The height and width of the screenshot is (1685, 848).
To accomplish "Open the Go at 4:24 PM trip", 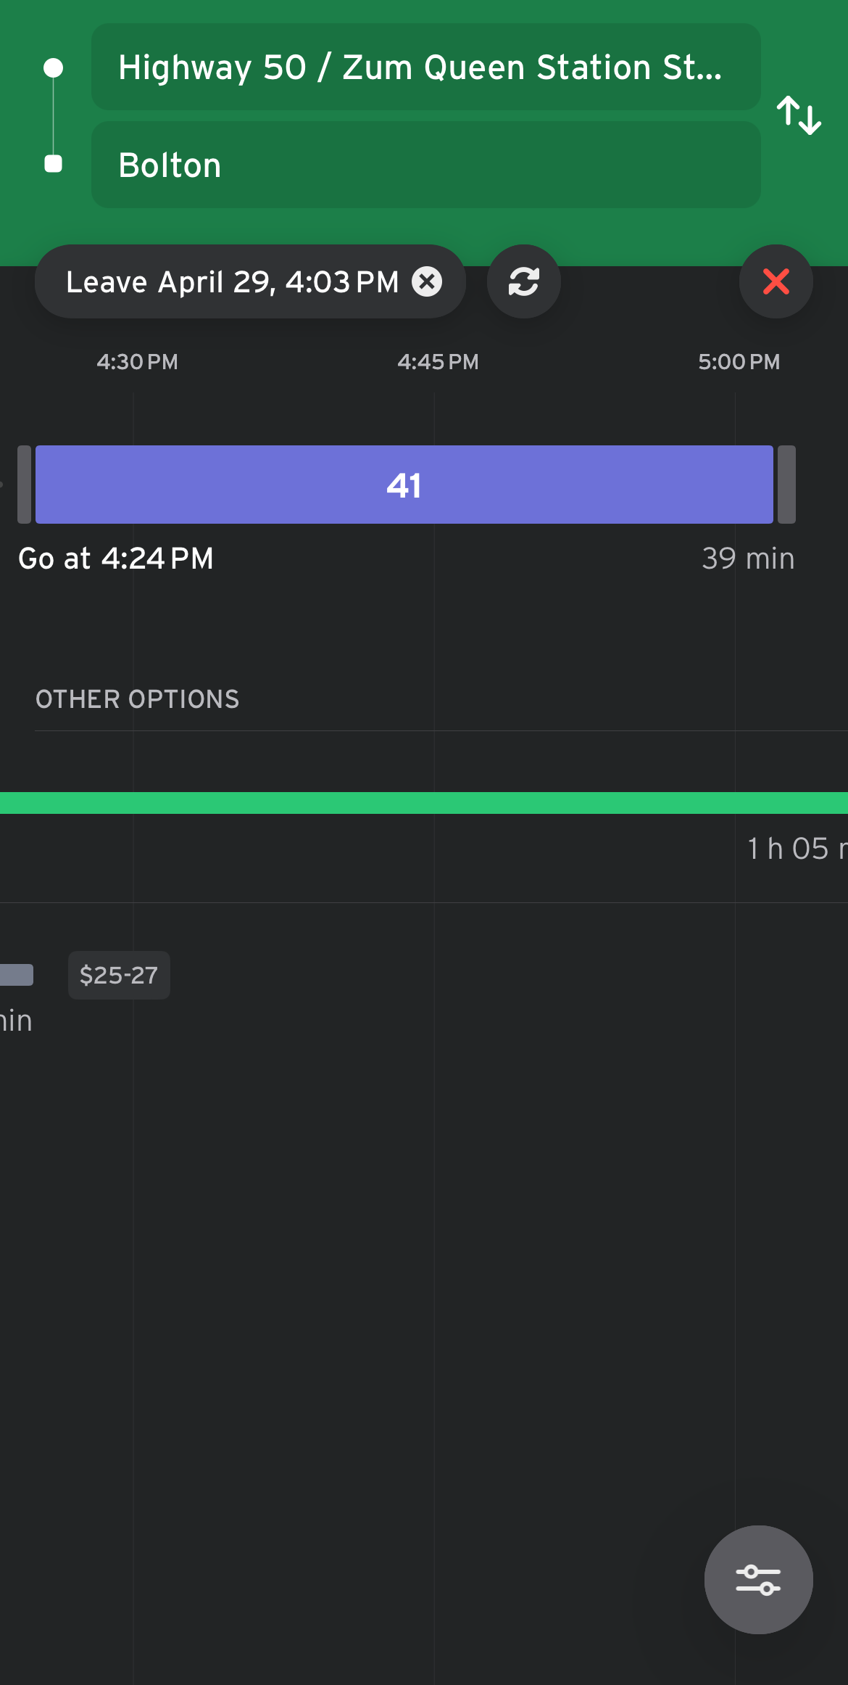I will (116, 559).
